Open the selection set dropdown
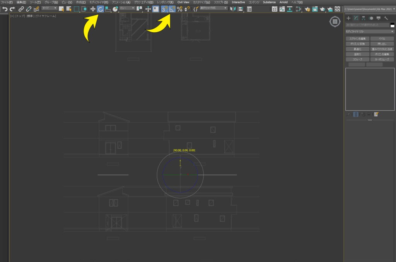396x262 pixels. (x=213, y=8)
